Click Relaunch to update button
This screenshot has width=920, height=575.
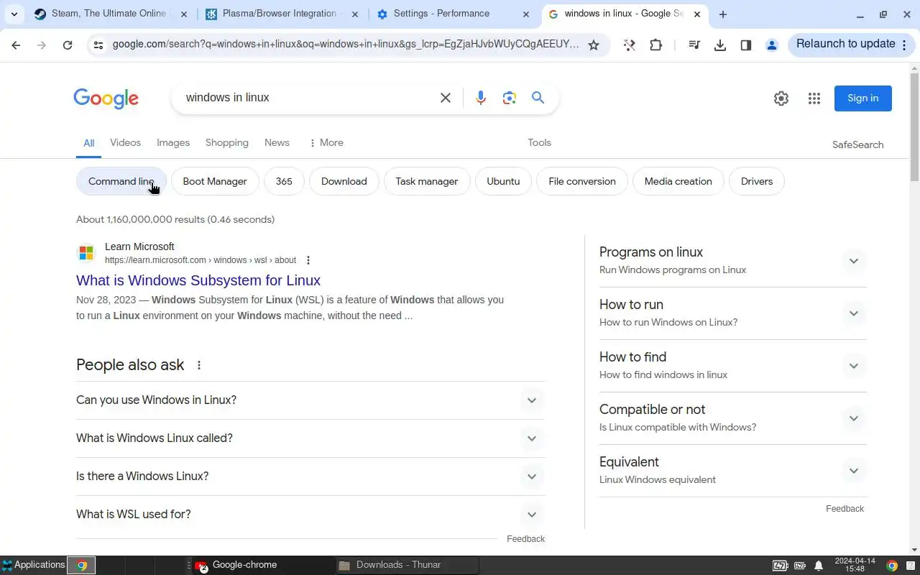[x=850, y=45]
